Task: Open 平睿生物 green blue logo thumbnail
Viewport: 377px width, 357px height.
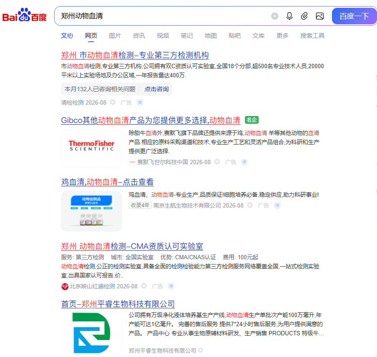Action: 91,333
